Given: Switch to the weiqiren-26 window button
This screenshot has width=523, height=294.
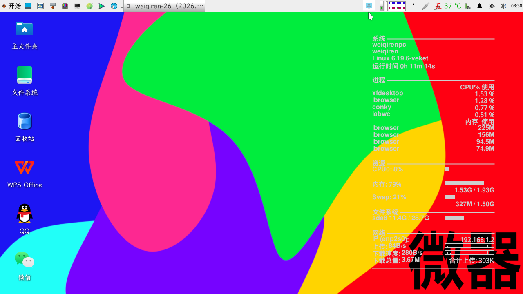Looking at the screenshot, I should [x=164, y=6].
